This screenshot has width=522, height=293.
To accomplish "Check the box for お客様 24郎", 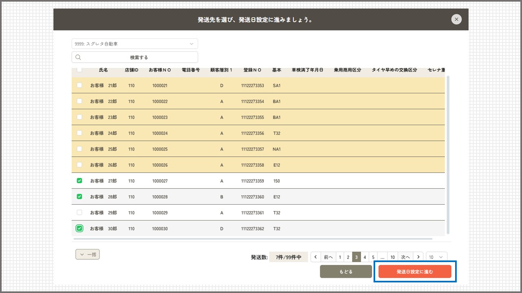I will tap(80, 133).
